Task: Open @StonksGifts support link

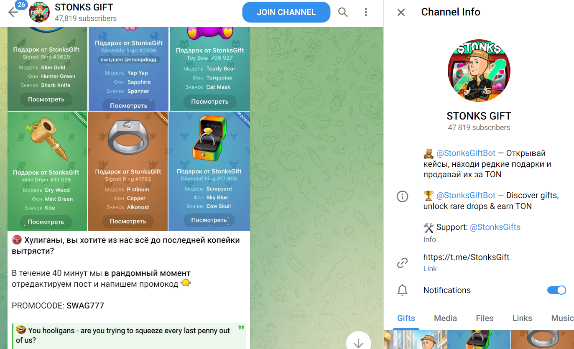Action: pos(495,227)
